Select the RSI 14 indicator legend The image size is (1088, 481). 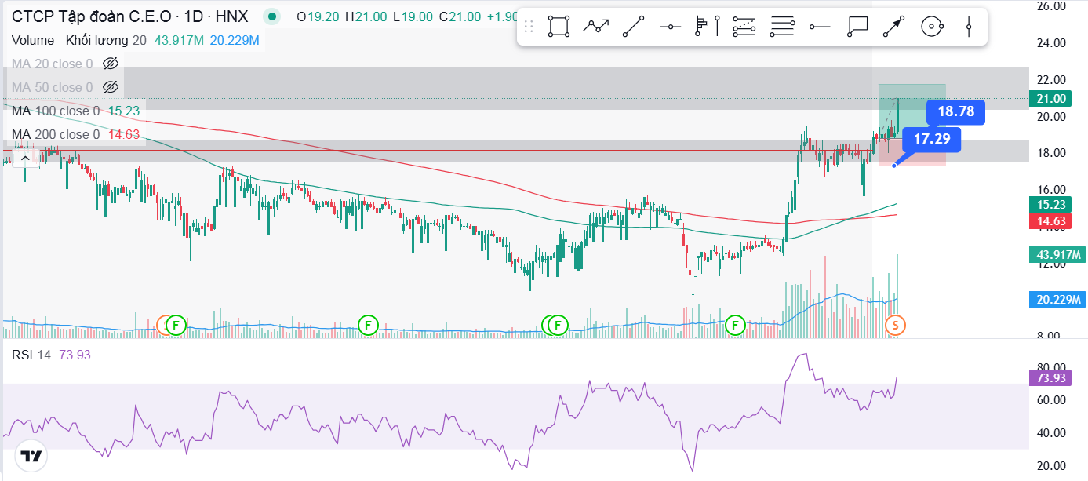[31, 355]
